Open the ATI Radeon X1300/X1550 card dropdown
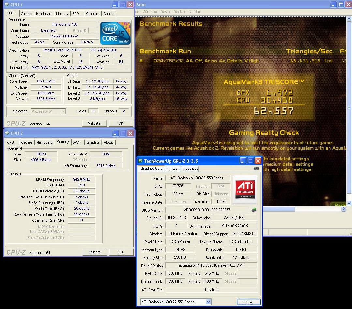 (x=208, y=302)
